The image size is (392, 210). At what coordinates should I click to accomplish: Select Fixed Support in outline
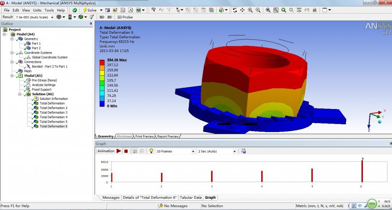coord(41,90)
